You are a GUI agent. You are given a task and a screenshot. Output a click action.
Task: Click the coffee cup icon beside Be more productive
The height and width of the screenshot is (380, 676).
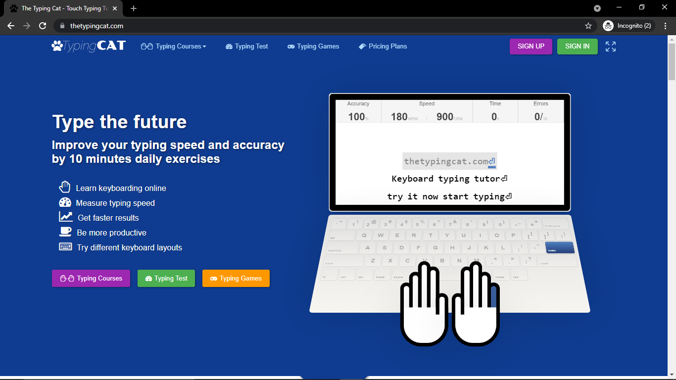coord(65,232)
